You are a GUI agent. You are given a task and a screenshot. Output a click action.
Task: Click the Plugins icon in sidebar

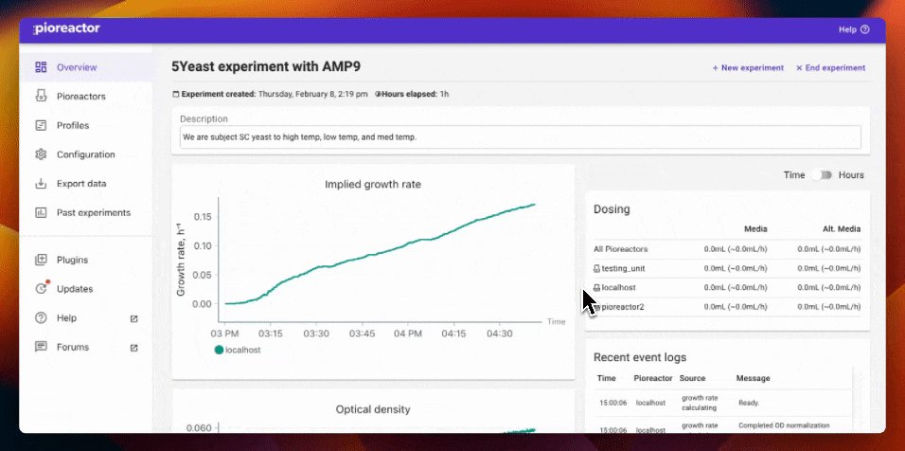pos(41,260)
